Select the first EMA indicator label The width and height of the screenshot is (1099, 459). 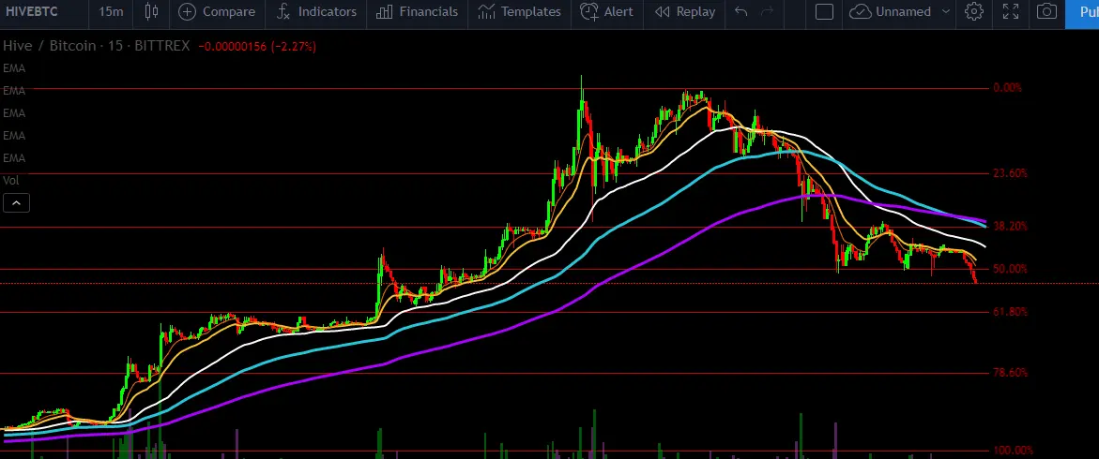click(14, 68)
